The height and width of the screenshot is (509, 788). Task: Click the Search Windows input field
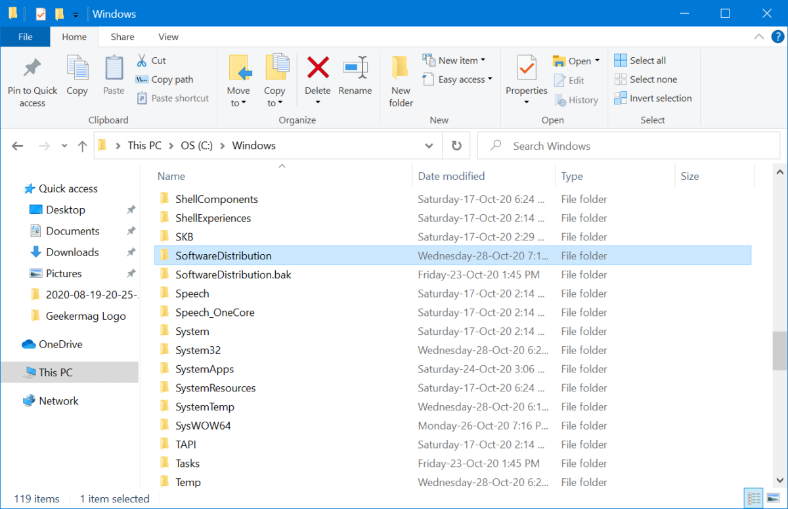630,146
